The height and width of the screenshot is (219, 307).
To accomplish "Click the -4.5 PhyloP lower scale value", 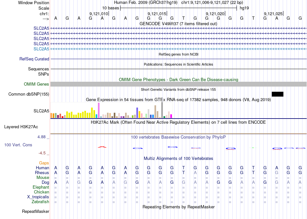I will coord(42,153).
